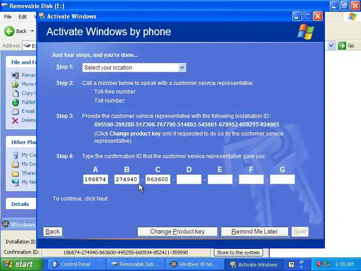Click the Go arrow button
The image size is (361, 271).
point(342,46)
